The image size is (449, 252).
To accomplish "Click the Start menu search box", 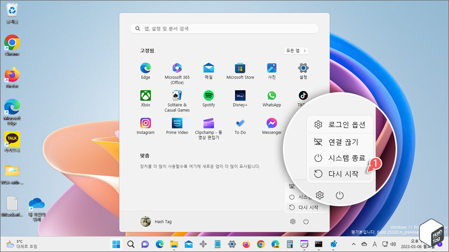I will point(224,28).
